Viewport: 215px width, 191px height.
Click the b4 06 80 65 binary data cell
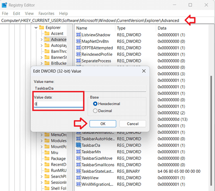[179, 171]
